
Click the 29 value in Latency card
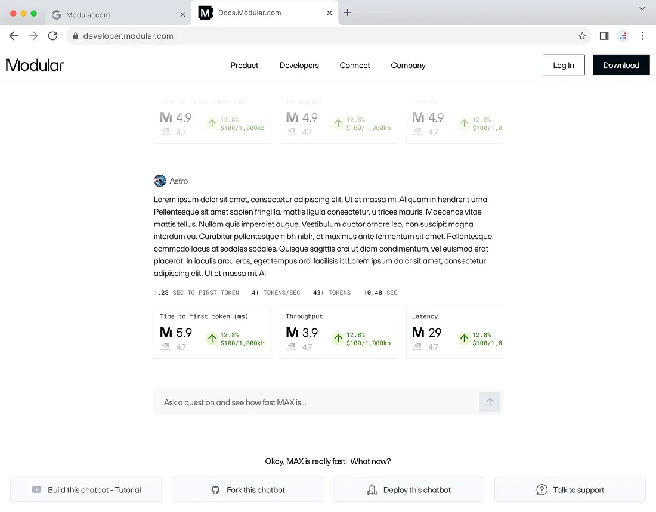tap(435, 333)
